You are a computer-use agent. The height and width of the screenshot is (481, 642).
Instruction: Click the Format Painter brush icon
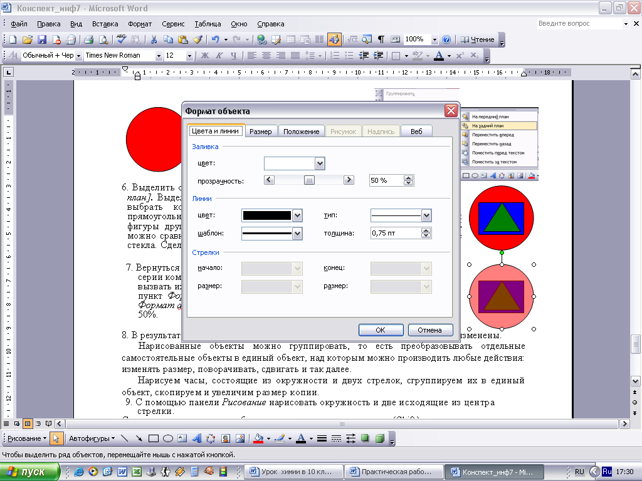tap(197, 39)
